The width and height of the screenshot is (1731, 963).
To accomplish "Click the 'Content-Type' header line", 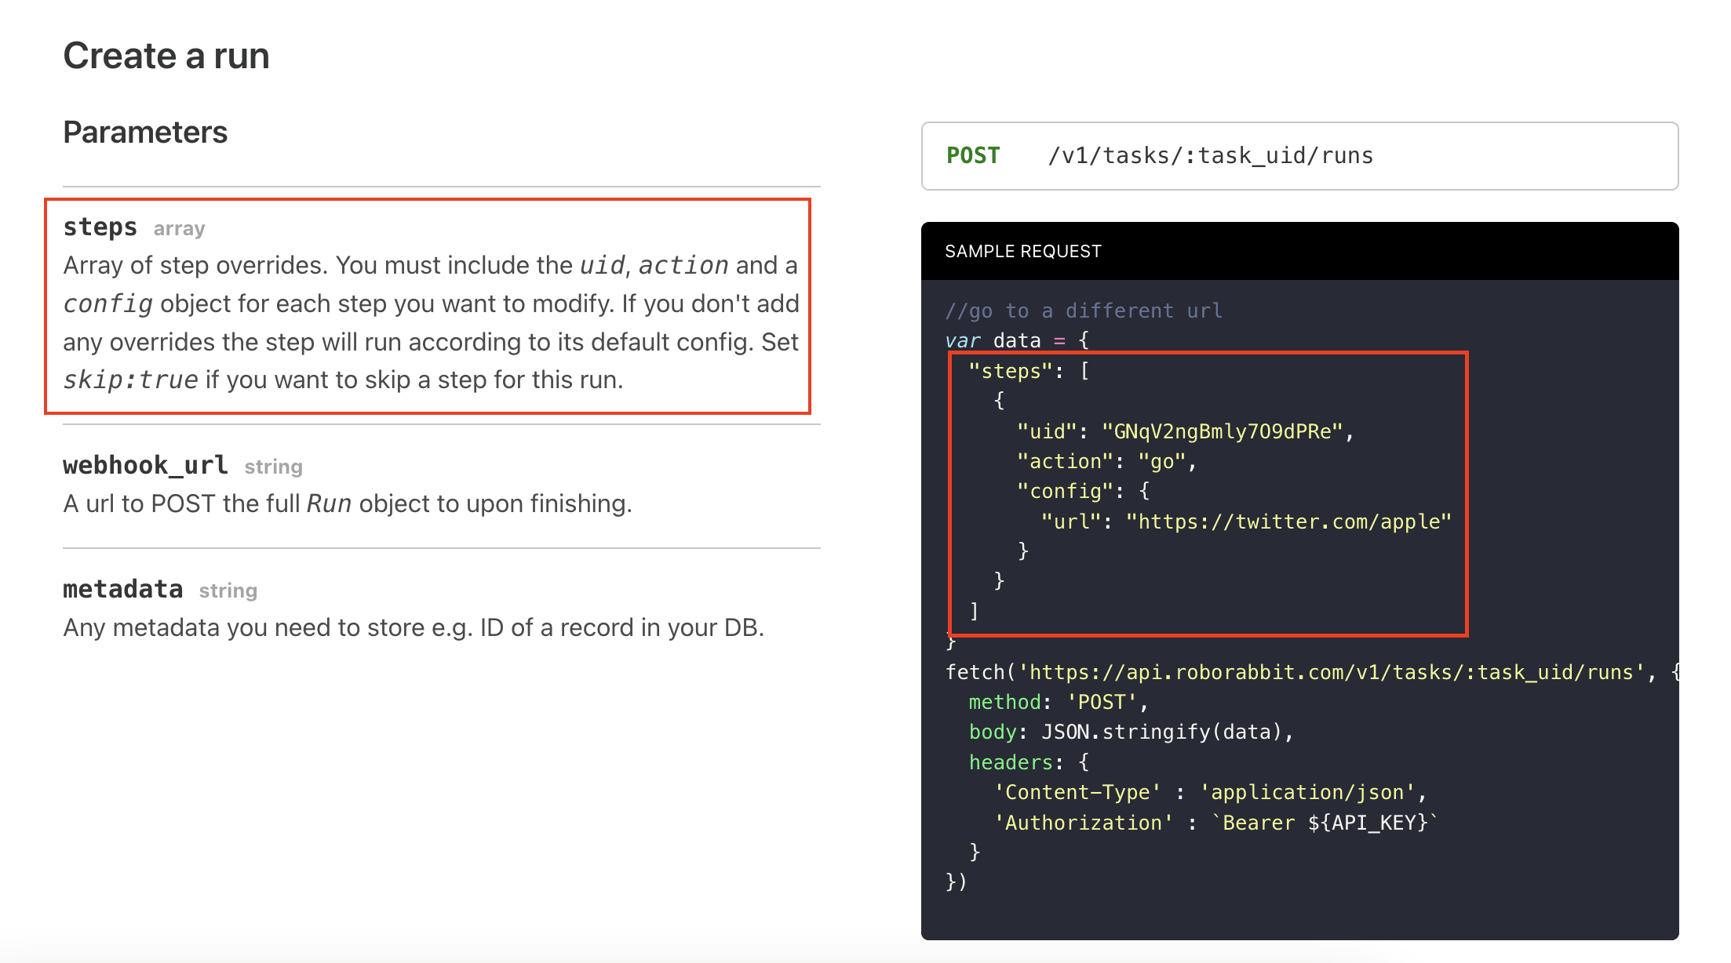I will 1210,792.
